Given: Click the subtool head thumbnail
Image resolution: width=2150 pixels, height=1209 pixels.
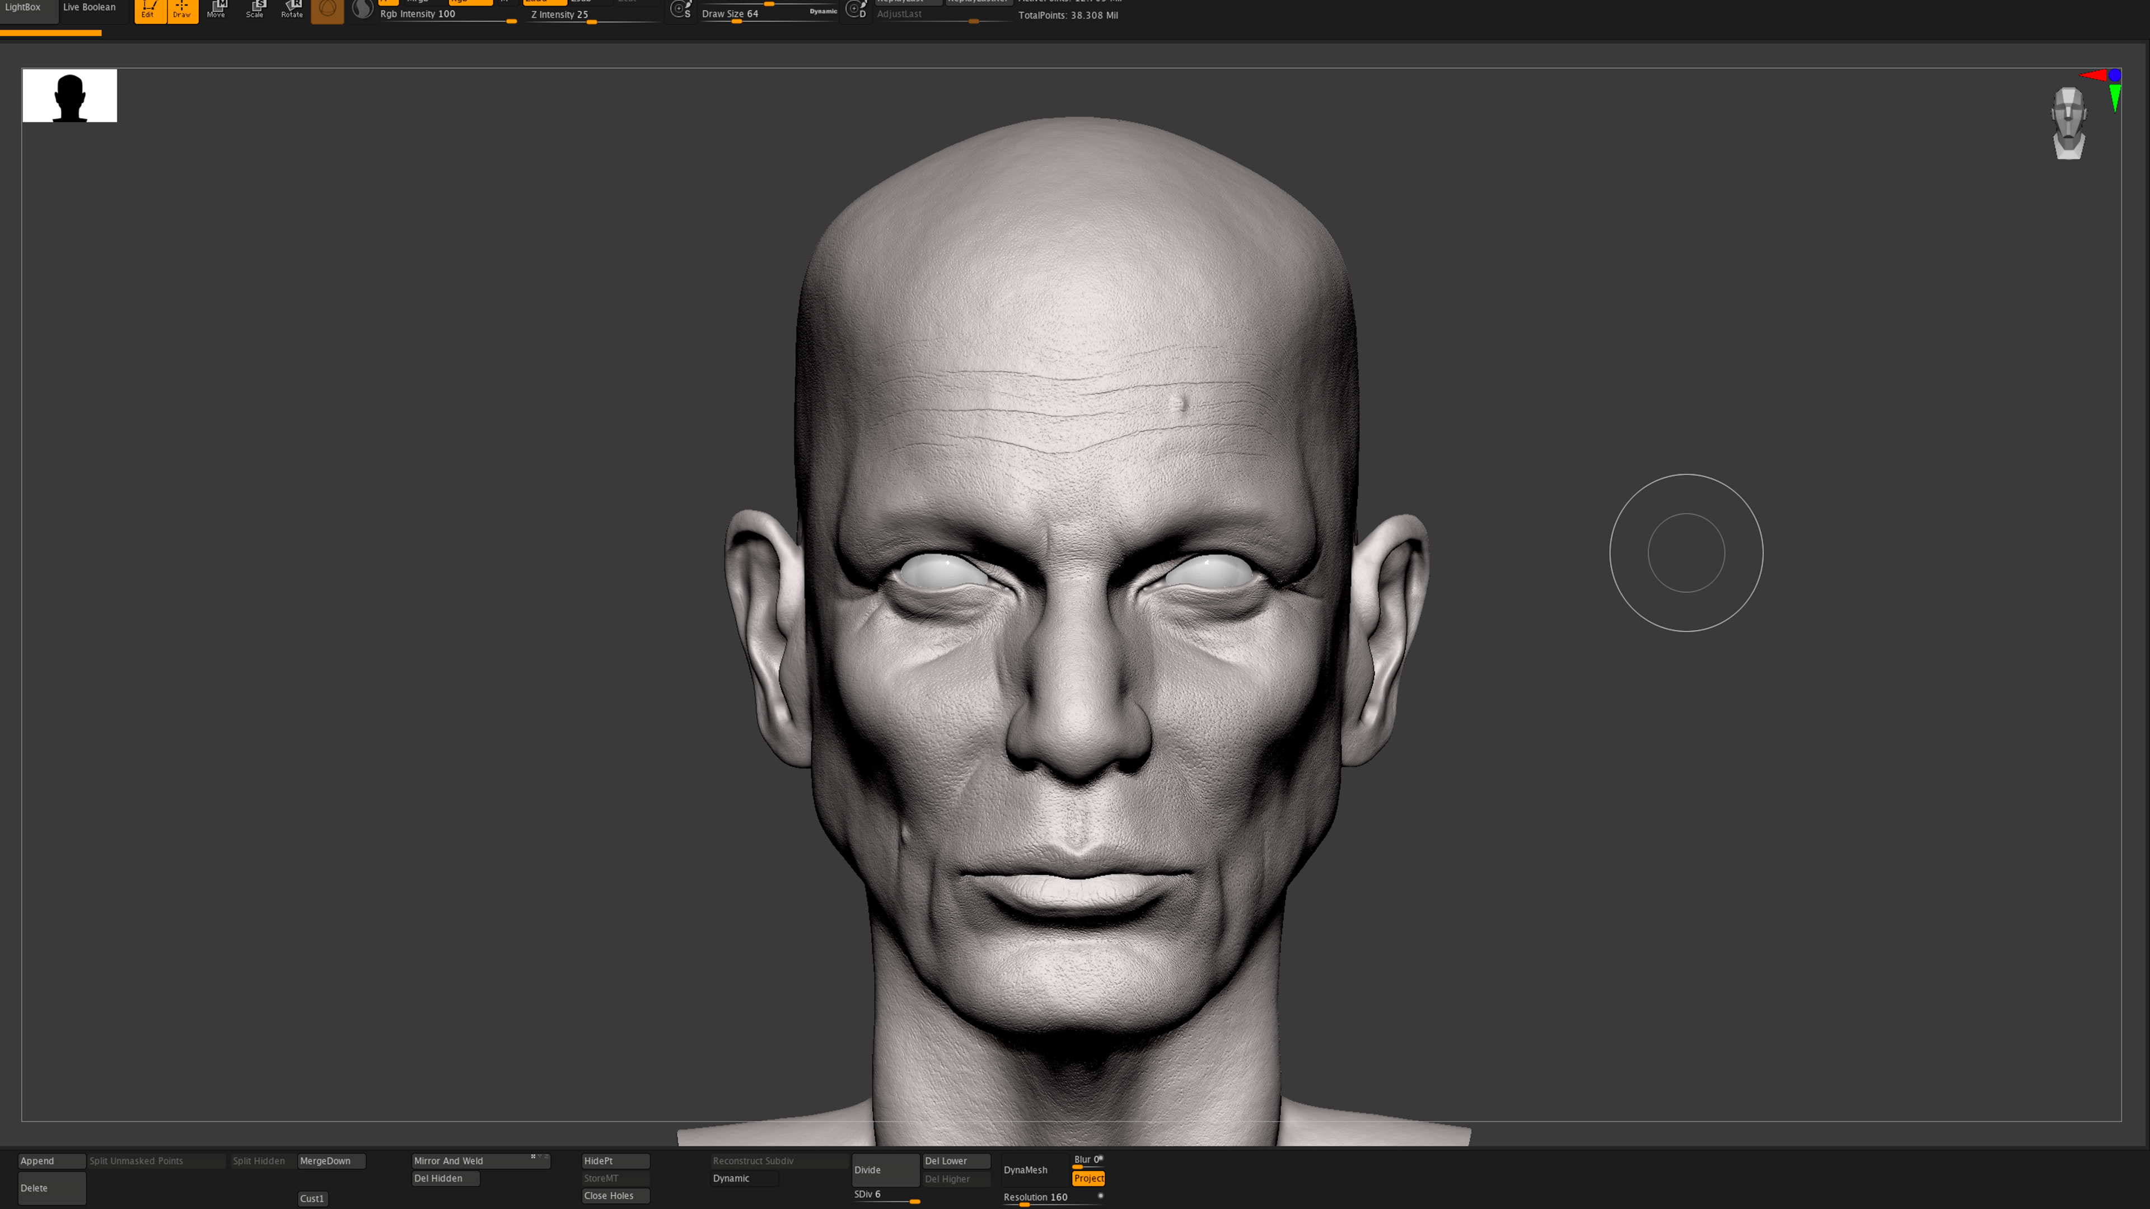Looking at the screenshot, I should pos(69,95).
